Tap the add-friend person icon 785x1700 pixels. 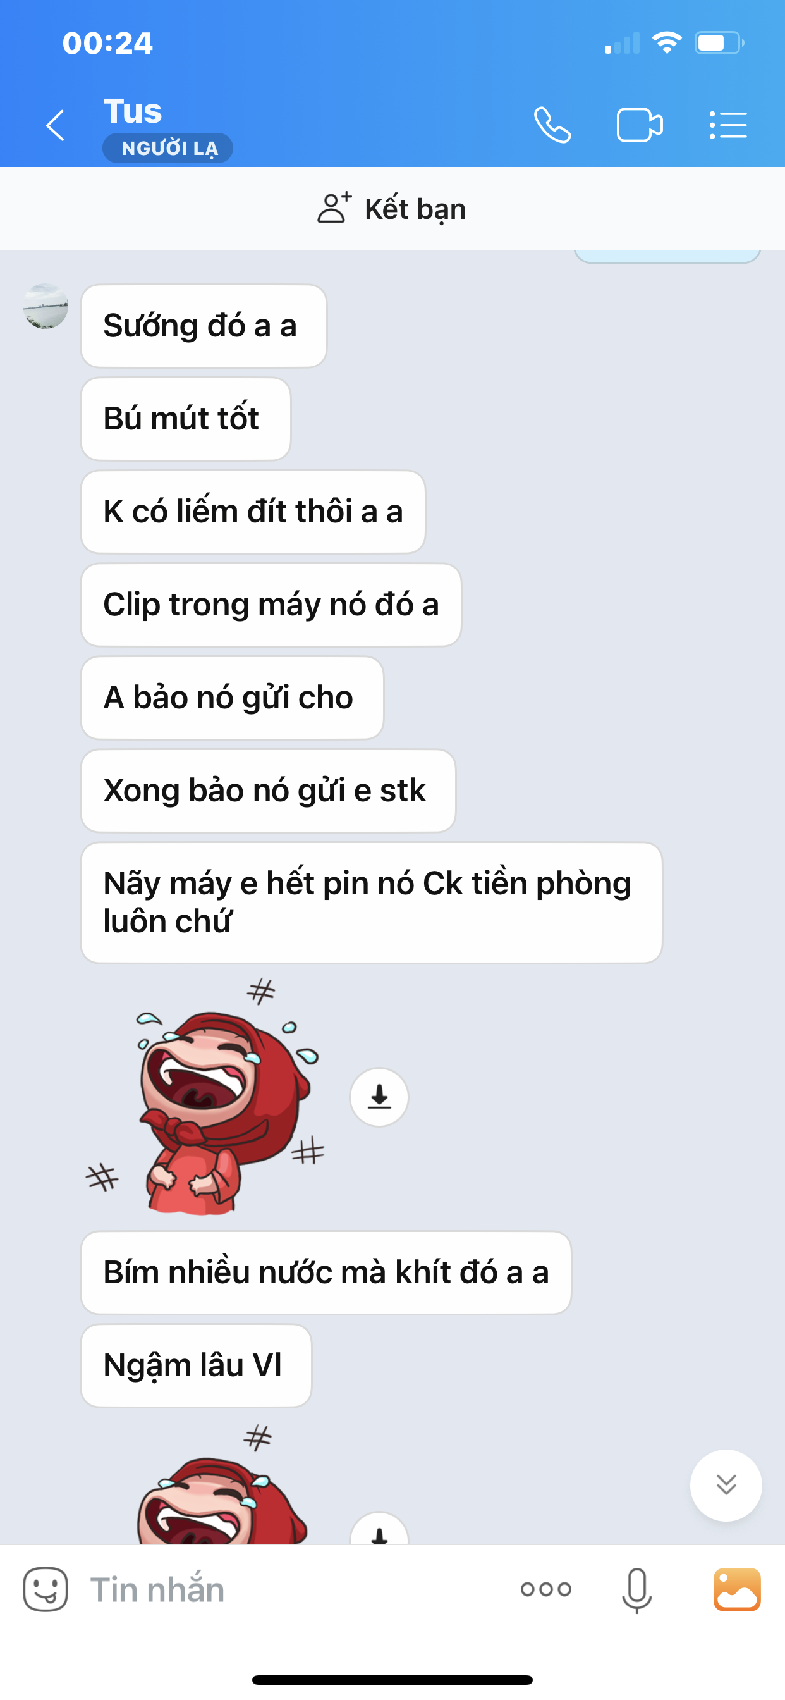point(334,208)
